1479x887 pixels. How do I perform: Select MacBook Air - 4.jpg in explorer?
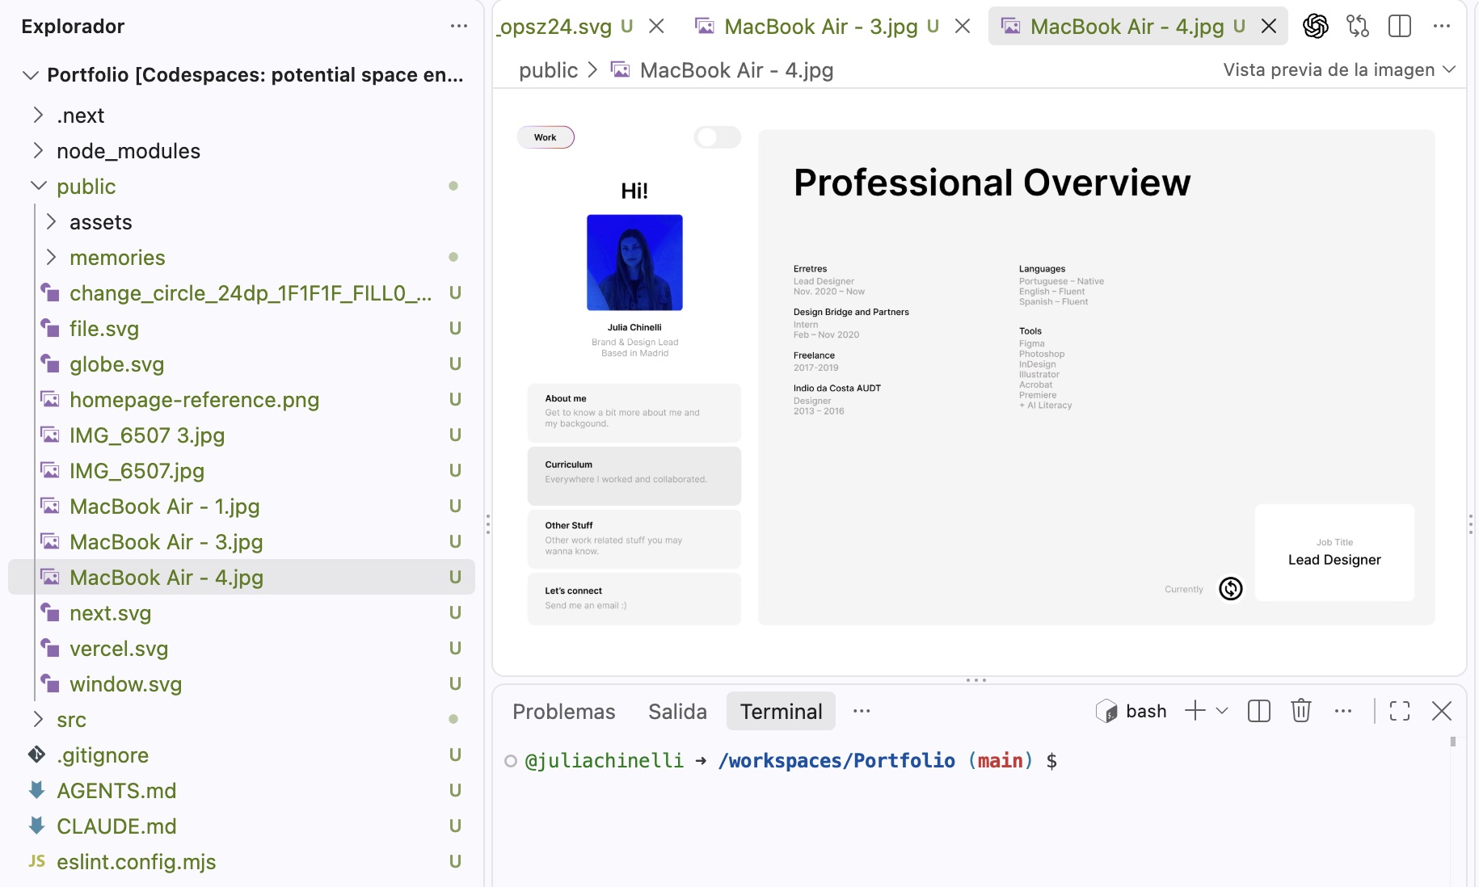point(242,578)
